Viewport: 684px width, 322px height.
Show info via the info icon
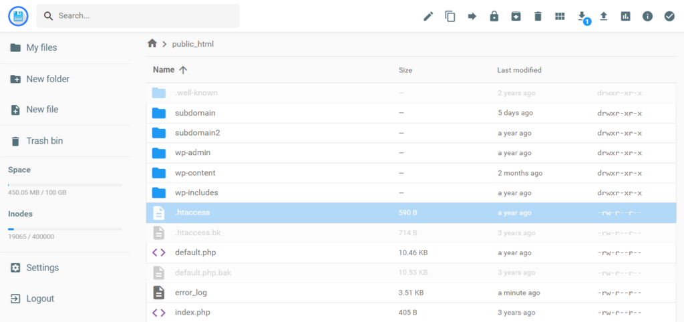pyautogui.click(x=647, y=17)
